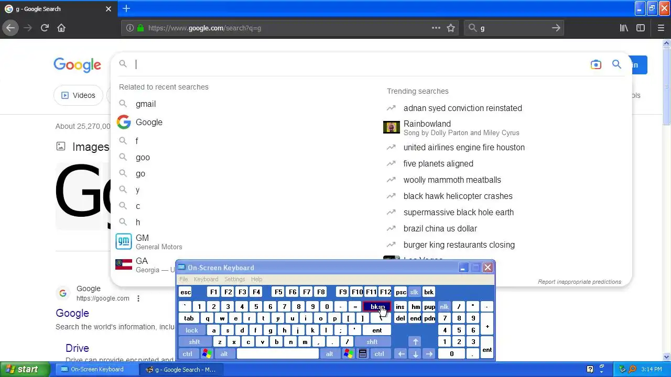Open the Library icon in browser toolbar
This screenshot has height=377, width=671.
[624, 28]
